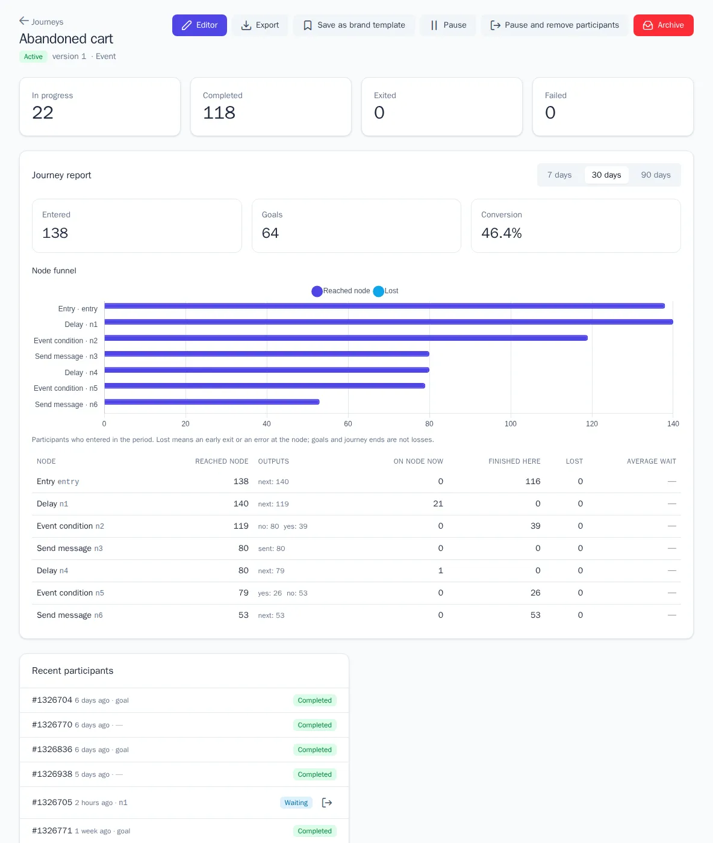Viewport: 713px width, 843px height.
Task: Save as brand template
Action: tap(354, 25)
